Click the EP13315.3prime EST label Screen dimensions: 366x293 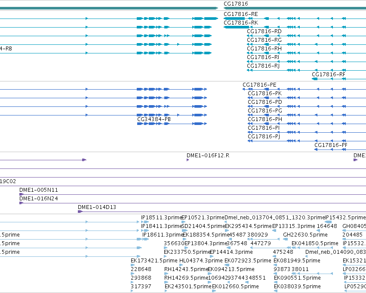coord(294,226)
